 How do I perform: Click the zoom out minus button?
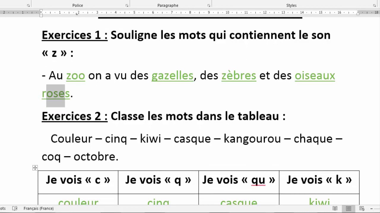point(371,209)
